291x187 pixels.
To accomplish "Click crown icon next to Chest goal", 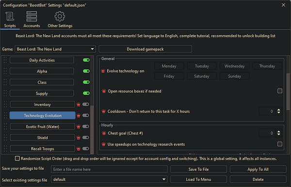I will point(104,133).
